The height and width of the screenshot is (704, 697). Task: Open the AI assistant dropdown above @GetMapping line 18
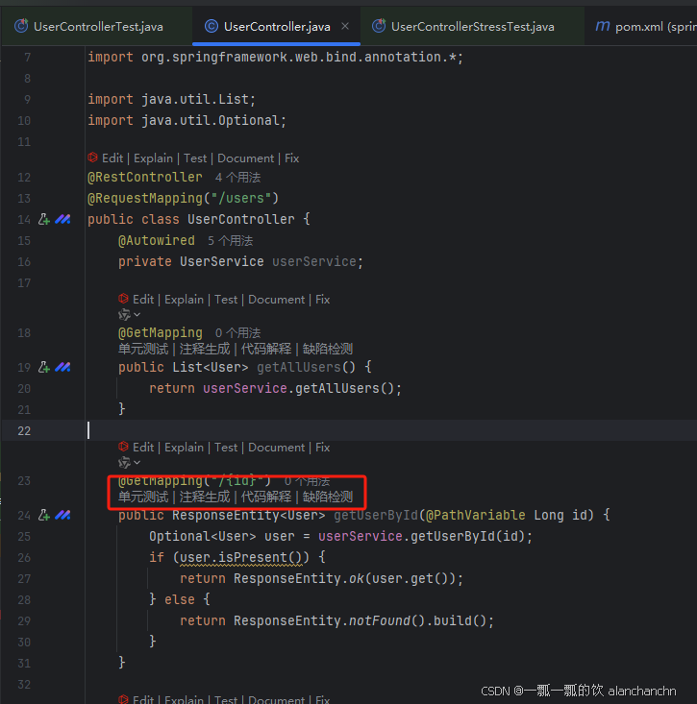point(130,315)
